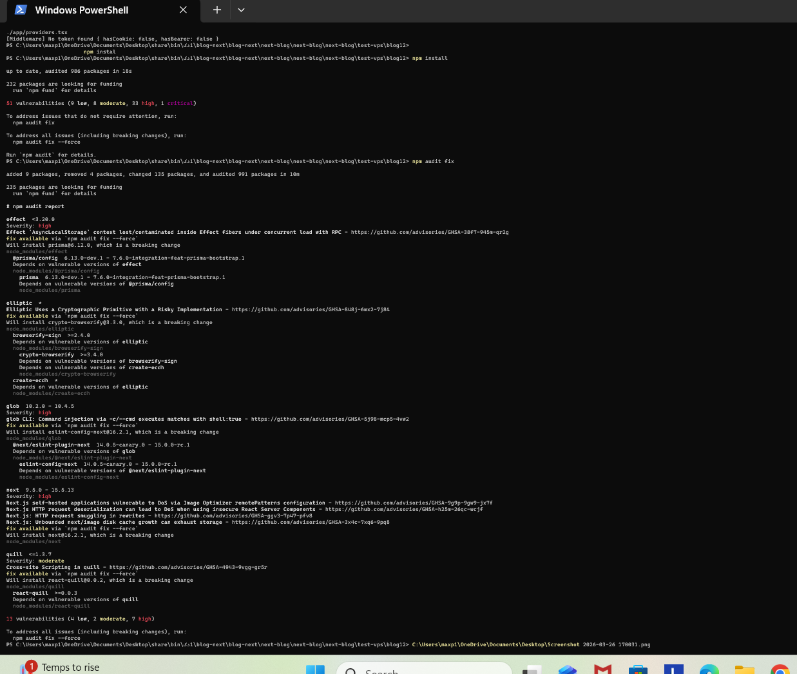Click the 'react-quill >=0.0.3' line
Viewport: 797px width, 674px height.
[44, 593]
